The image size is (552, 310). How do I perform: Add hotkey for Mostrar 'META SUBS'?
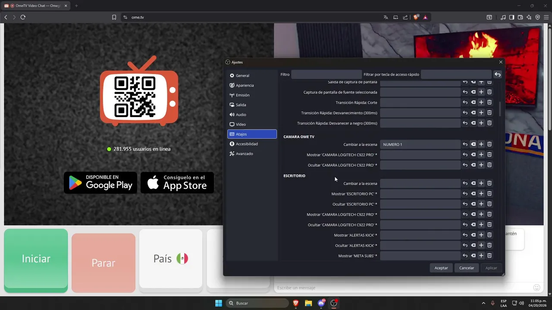point(481,256)
